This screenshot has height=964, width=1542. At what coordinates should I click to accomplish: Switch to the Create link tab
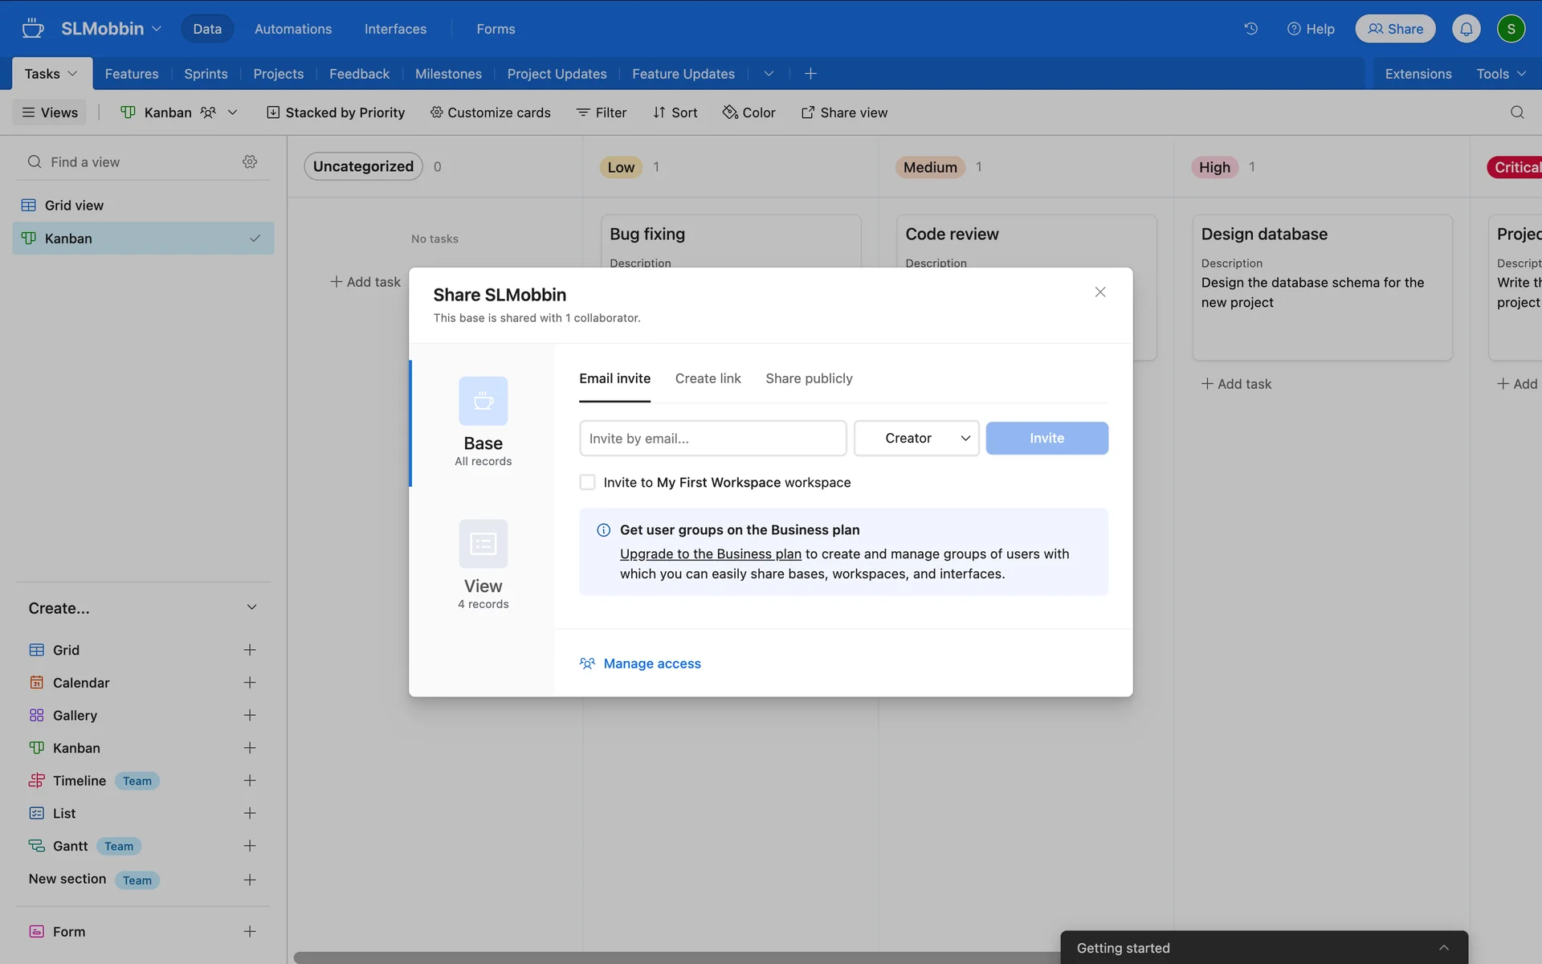click(x=708, y=378)
